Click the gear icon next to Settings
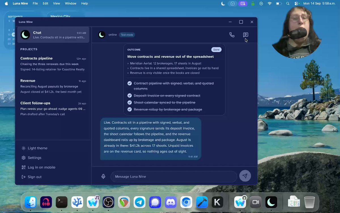Image resolution: width=340 pixels, height=213 pixels. click(x=24, y=158)
